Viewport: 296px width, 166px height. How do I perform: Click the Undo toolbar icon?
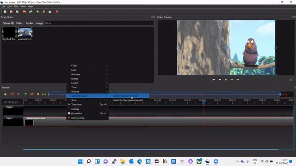tap(24, 12)
